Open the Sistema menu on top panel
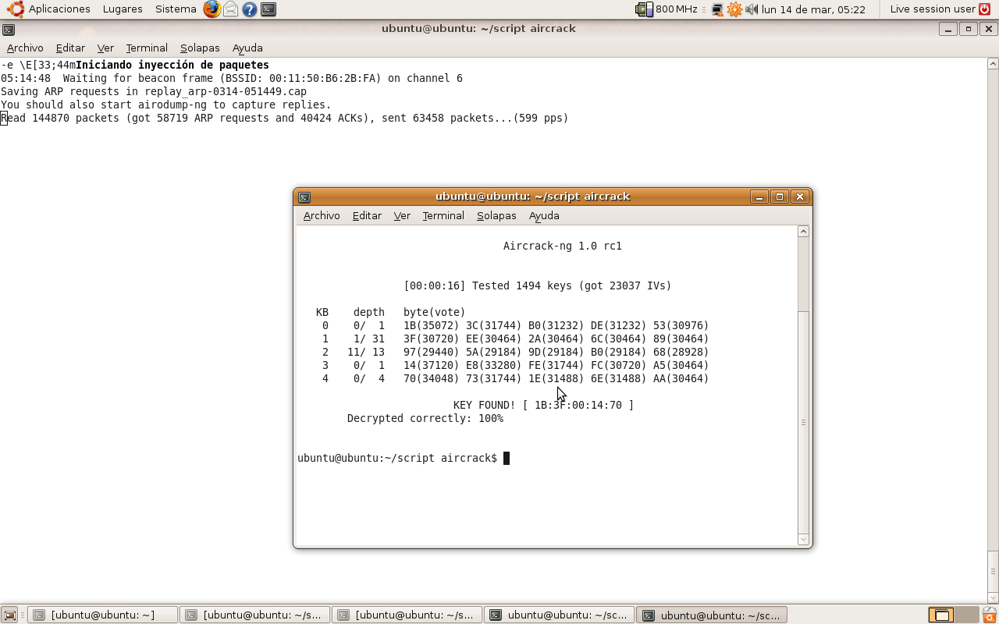 pyautogui.click(x=175, y=9)
